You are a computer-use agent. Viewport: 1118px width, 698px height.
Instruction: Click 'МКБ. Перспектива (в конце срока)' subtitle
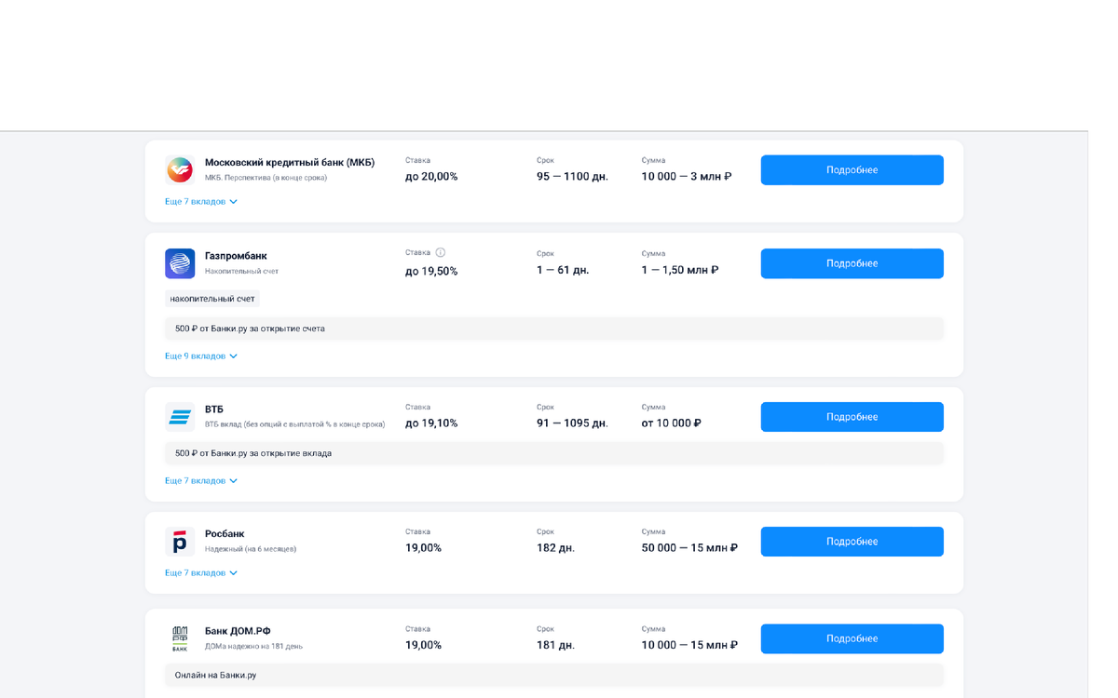coord(266,178)
